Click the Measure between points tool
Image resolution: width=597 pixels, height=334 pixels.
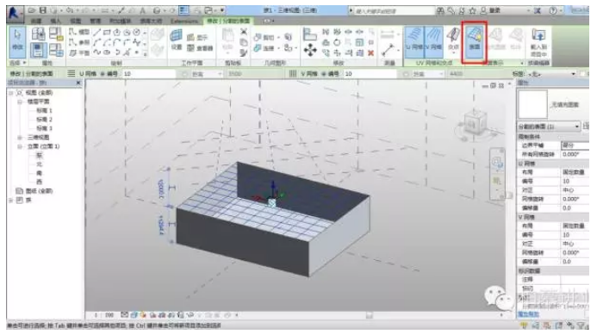388,49
